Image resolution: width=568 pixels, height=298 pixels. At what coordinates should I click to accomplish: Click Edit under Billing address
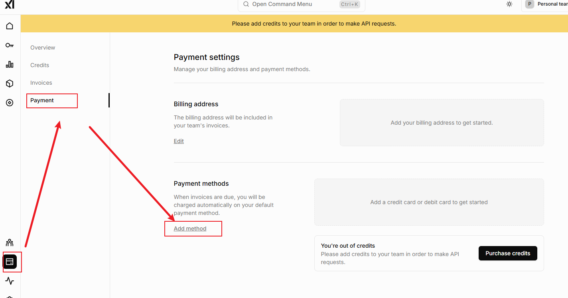tap(179, 141)
